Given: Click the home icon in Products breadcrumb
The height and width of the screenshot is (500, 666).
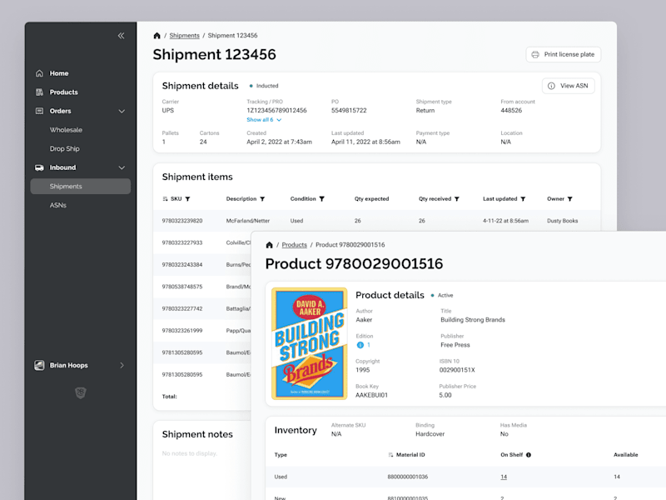Looking at the screenshot, I should pyautogui.click(x=269, y=245).
